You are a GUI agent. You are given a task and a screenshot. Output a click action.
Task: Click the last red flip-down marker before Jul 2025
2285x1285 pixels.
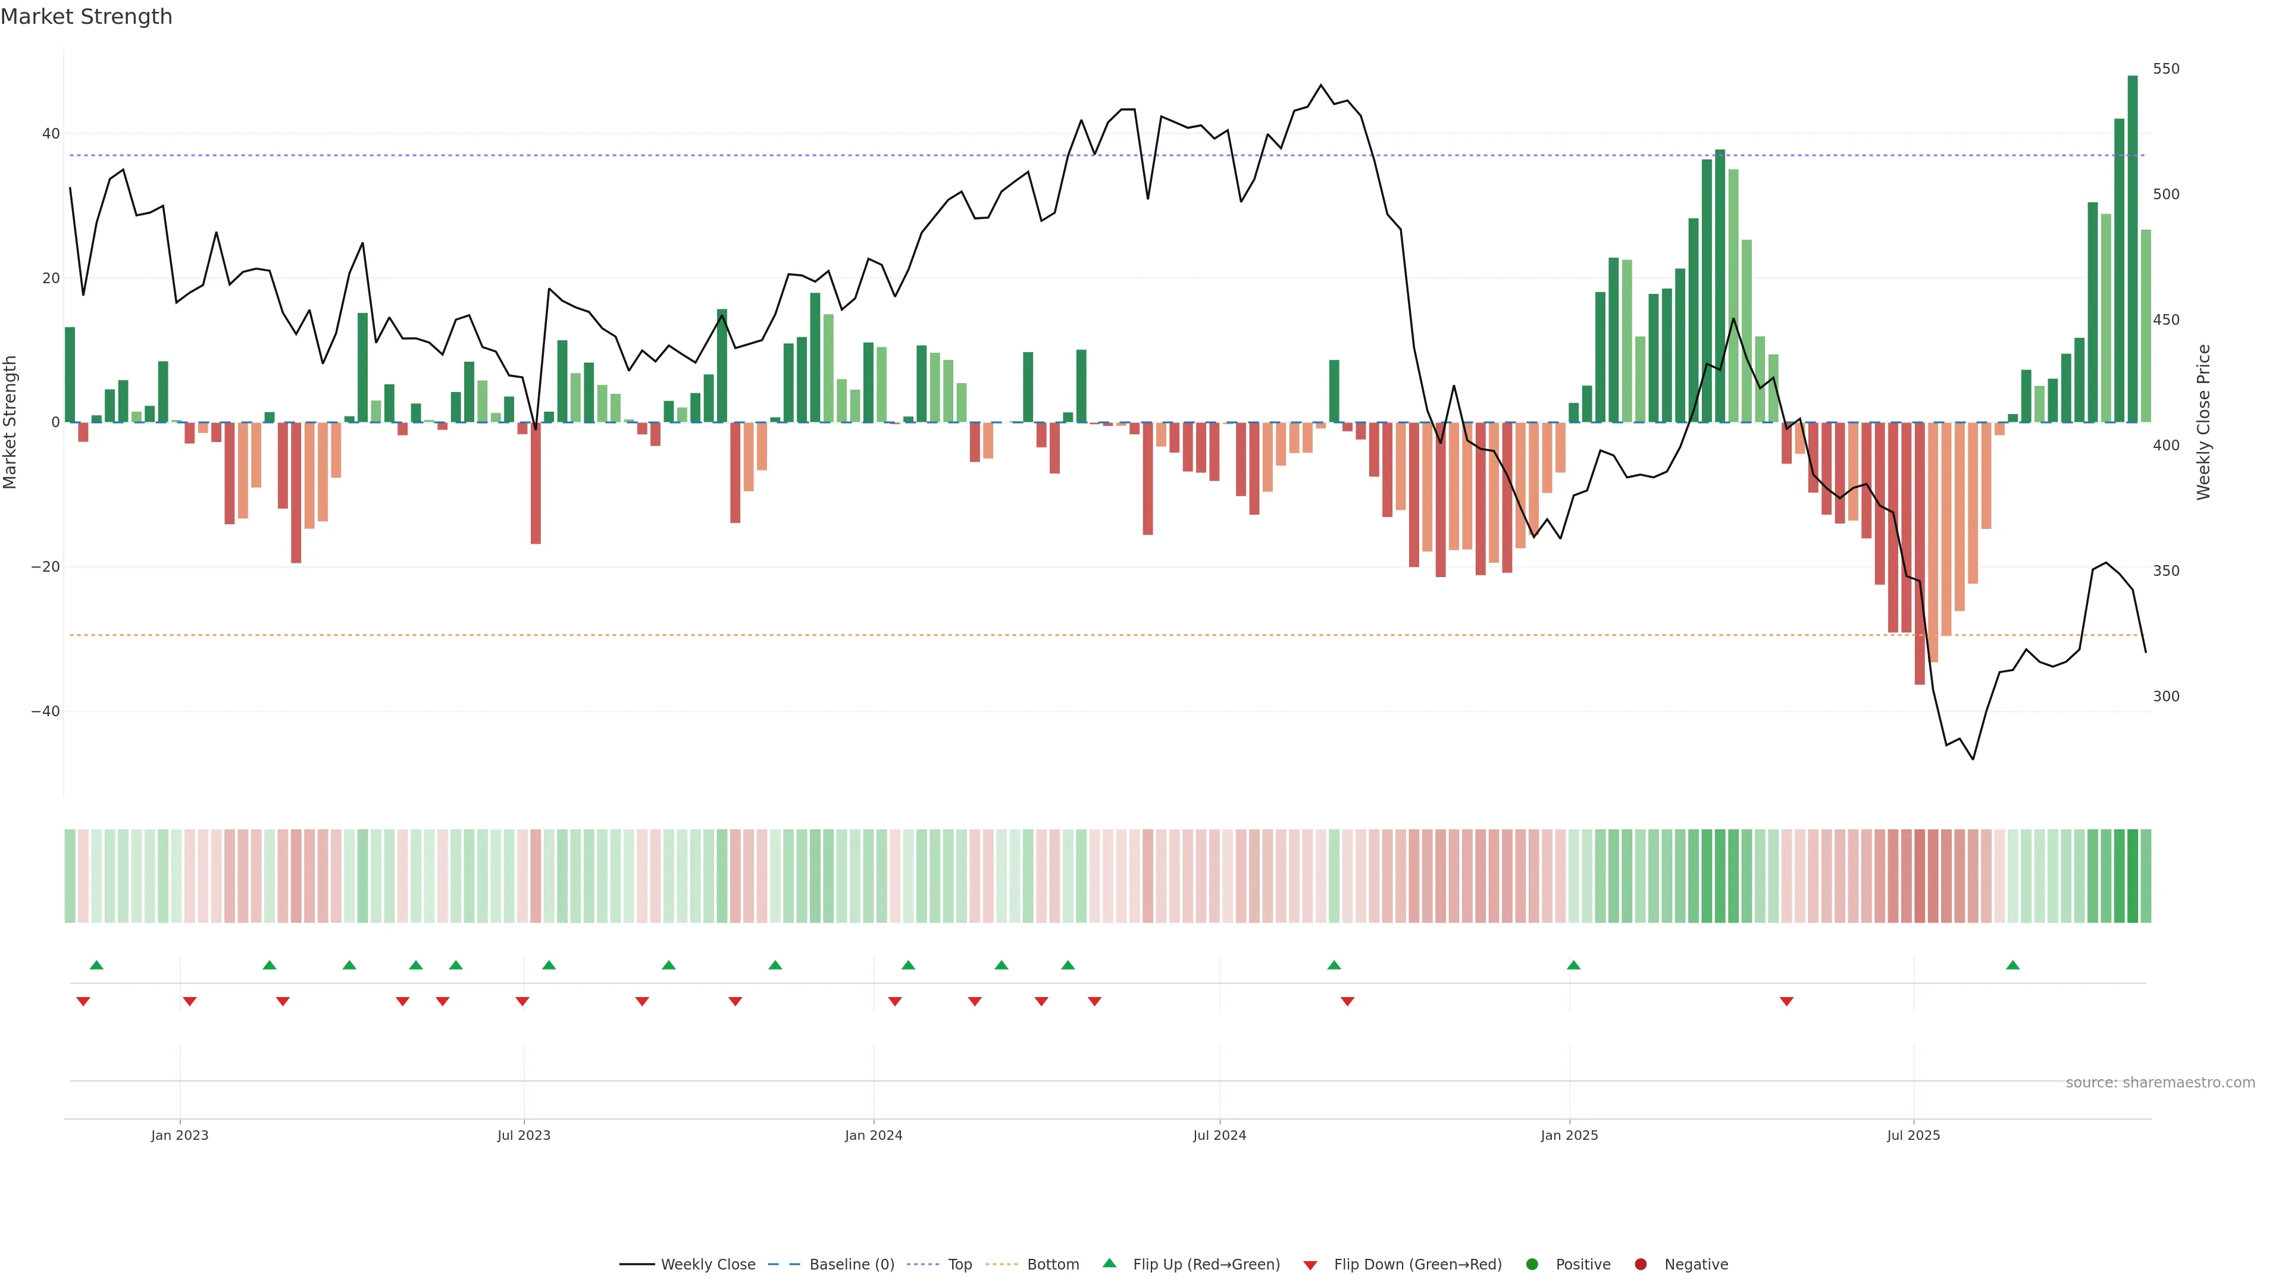point(1786,1001)
